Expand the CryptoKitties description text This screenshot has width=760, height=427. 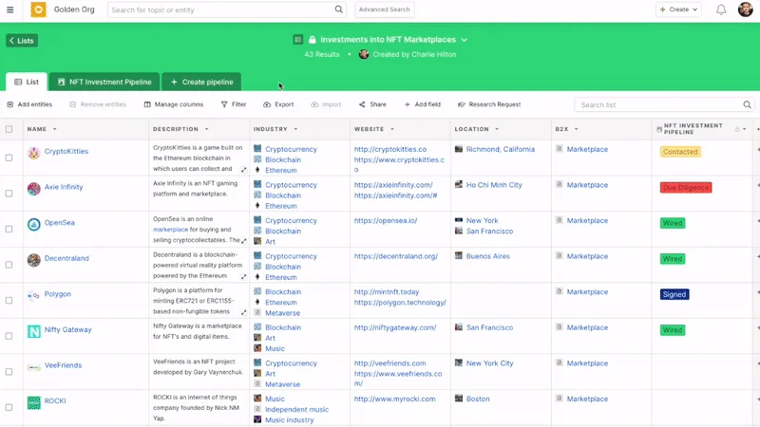[244, 170]
